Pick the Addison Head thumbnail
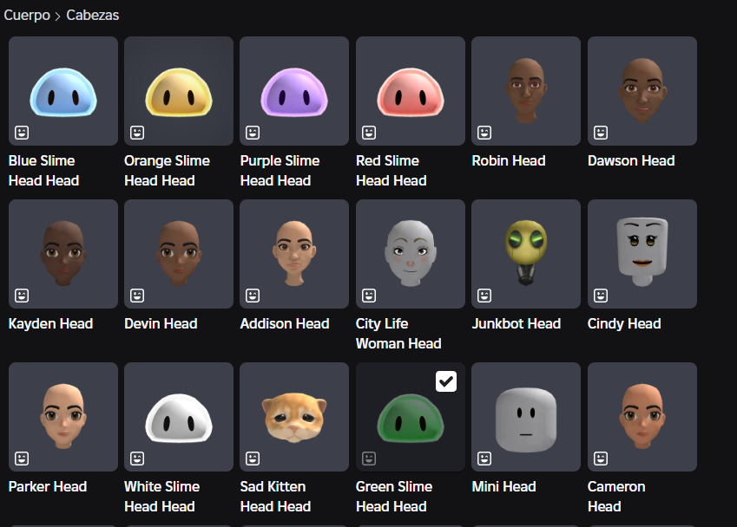737x527 pixels. tap(294, 254)
